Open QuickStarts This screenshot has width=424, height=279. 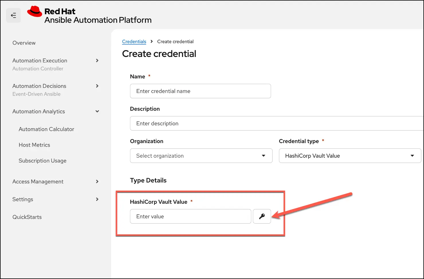tap(27, 217)
